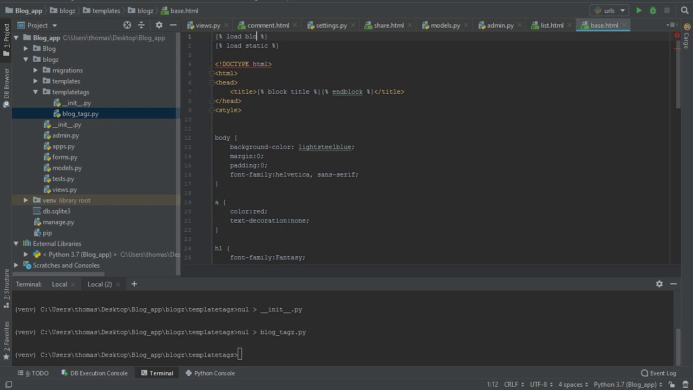Screen dimensions: 693x390
Task: Click the base.html breadcrumb in navigation bar
Action: [180, 10]
